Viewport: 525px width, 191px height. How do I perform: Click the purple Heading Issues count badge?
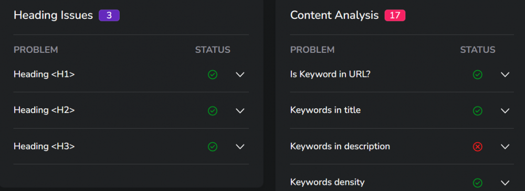109,15
